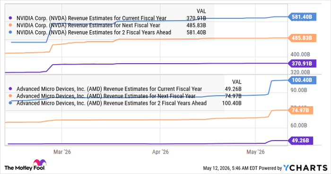The height and width of the screenshot is (174, 331).
Task: Click the 100.40B blue value flag
Action: [x=302, y=80]
